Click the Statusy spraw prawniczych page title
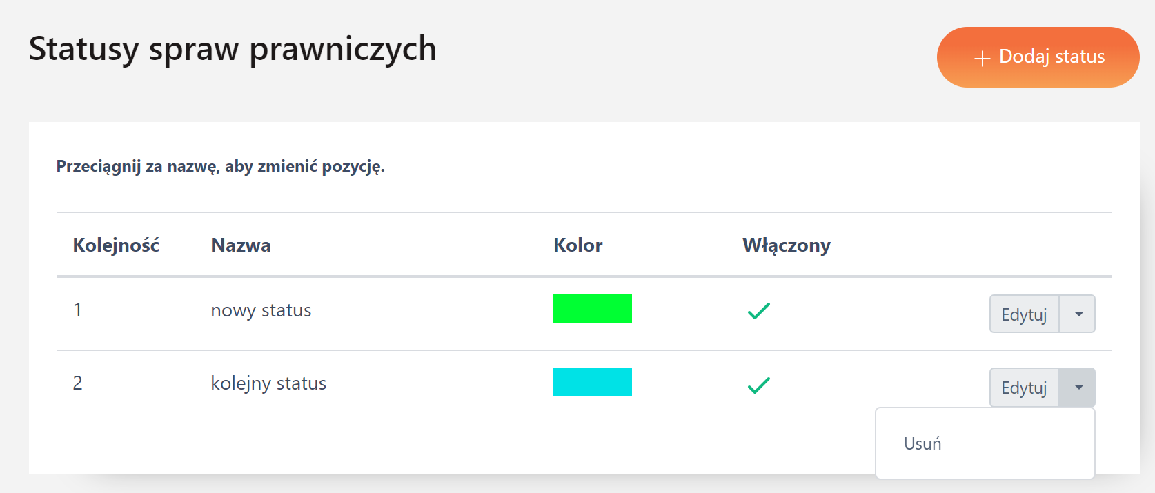The image size is (1155, 493). click(x=233, y=49)
